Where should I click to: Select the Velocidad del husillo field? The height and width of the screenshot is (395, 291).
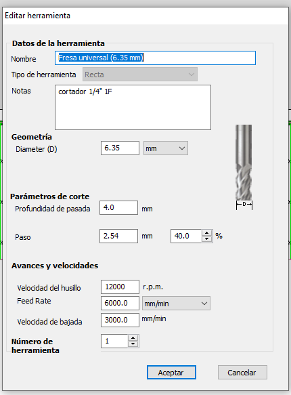tap(120, 287)
